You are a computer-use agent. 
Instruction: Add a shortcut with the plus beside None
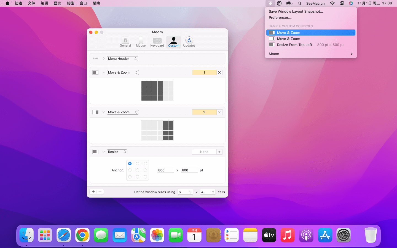point(219,152)
